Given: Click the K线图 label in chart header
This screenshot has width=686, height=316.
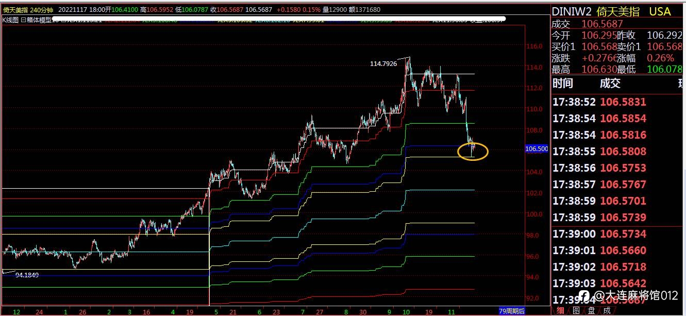Looking at the screenshot, I should pos(10,19).
